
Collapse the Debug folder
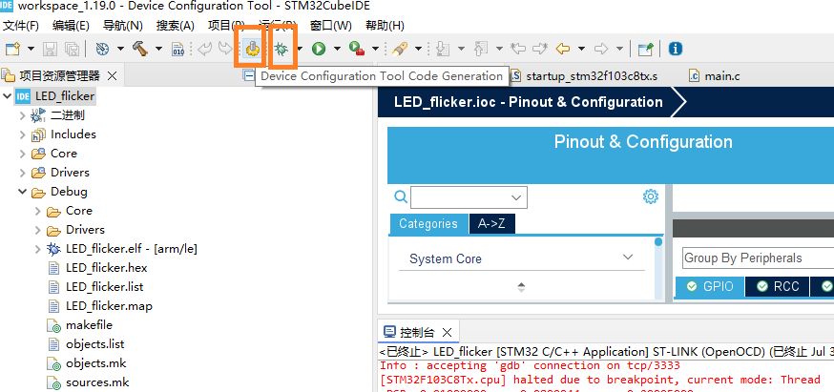pyautogui.click(x=22, y=192)
